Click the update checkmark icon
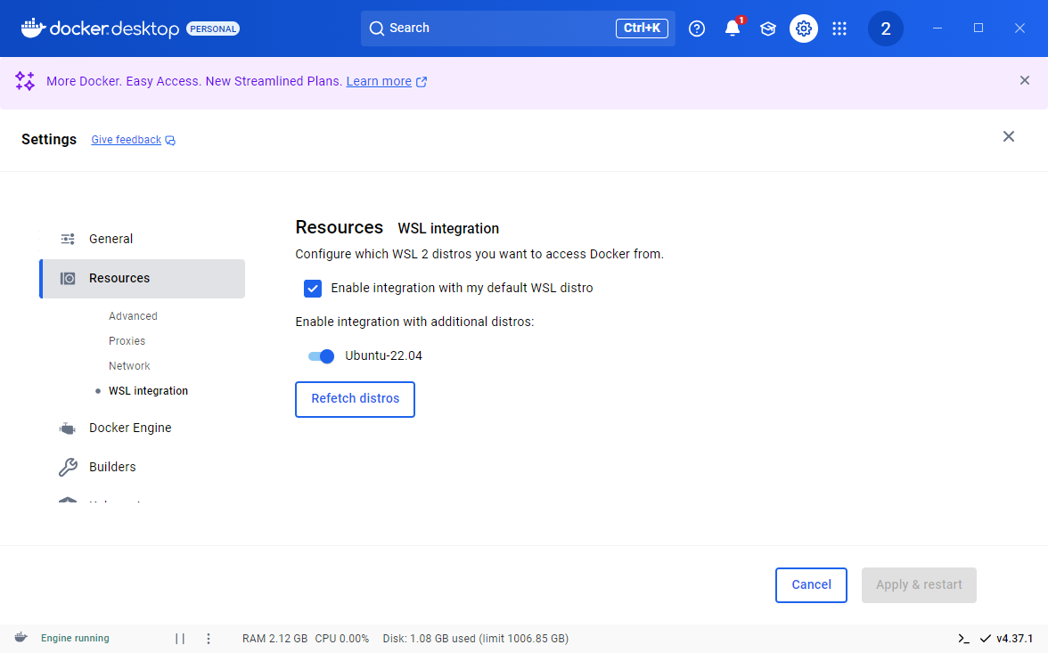Image resolution: width=1048 pixels, height=653 pixels. click(986, 639)
